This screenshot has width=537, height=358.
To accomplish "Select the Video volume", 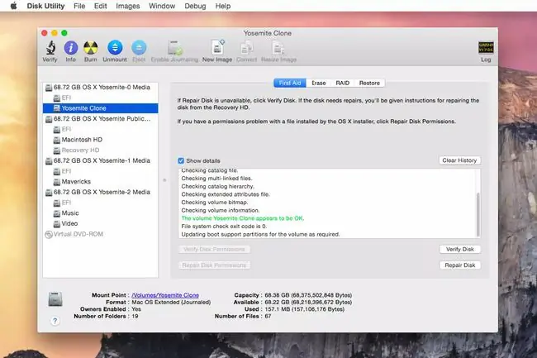I will [100, 223].
